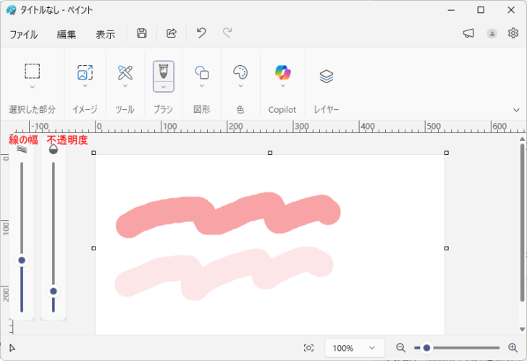Select the rectangular selection tool
Image resolution: width=527 pixels, height=361 pixels.
(x=32, y=72)
